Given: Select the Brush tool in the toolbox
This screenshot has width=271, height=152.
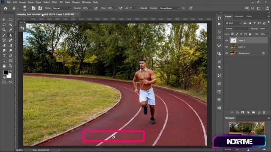Looking at the screenshot, I should [4, 35].
